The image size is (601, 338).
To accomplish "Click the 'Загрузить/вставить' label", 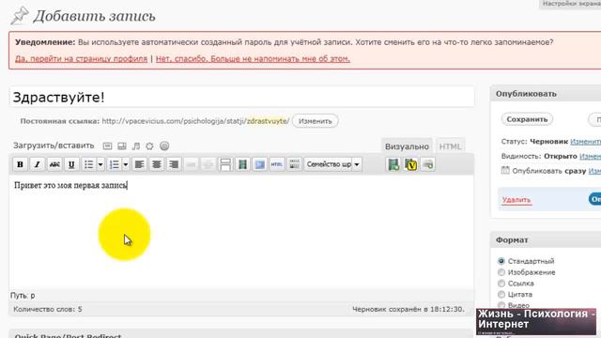I will tap(54, 146).
